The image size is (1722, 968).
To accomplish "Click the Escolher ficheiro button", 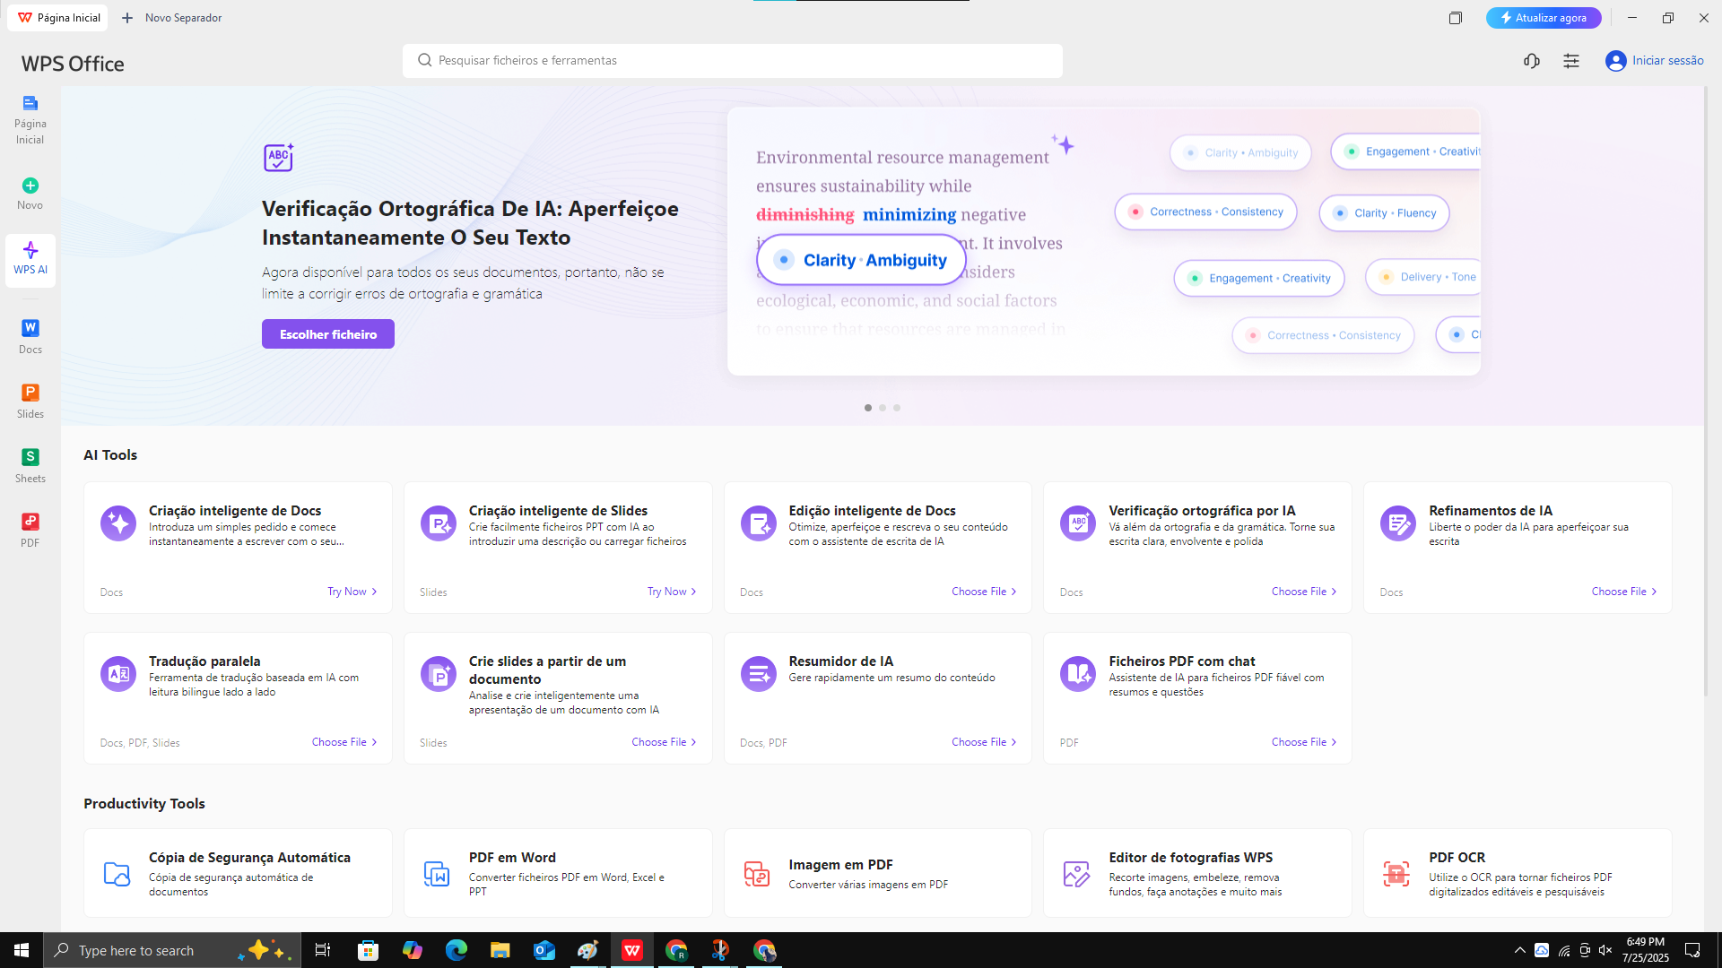I will click(x=328, y=334).
